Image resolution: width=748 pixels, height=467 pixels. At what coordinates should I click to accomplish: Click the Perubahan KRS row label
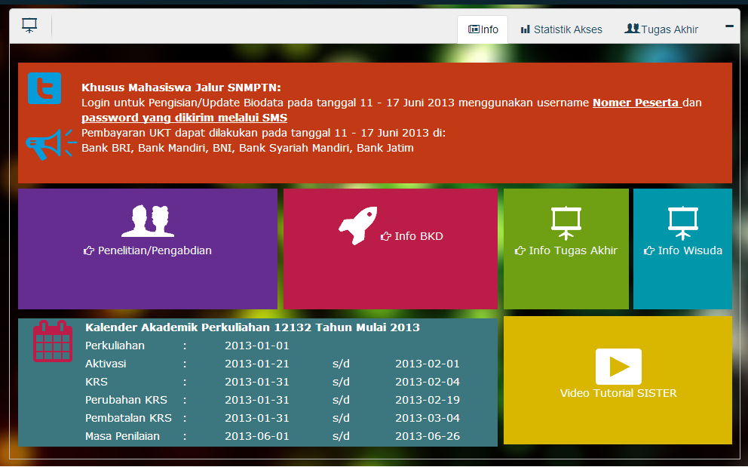coord(127,400)
